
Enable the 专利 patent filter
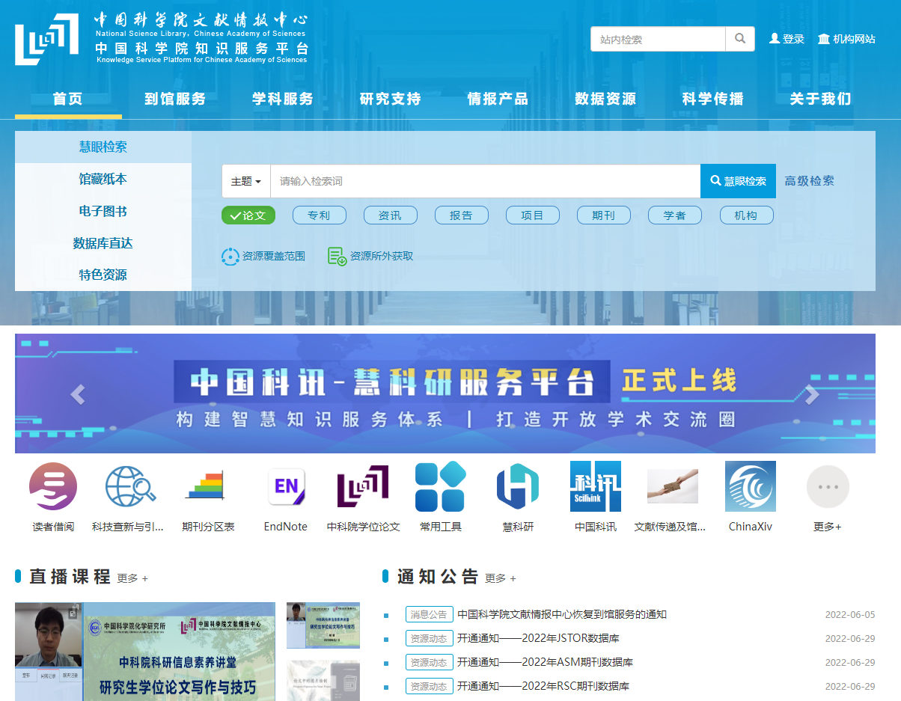click(319, 215)
